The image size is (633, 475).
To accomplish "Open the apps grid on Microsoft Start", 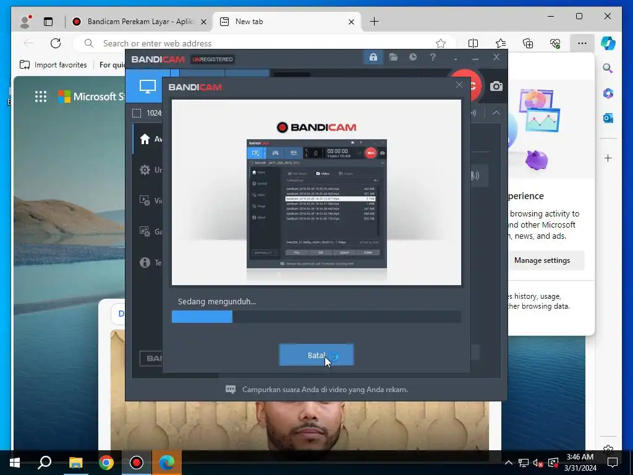I will tap(40, 96).
